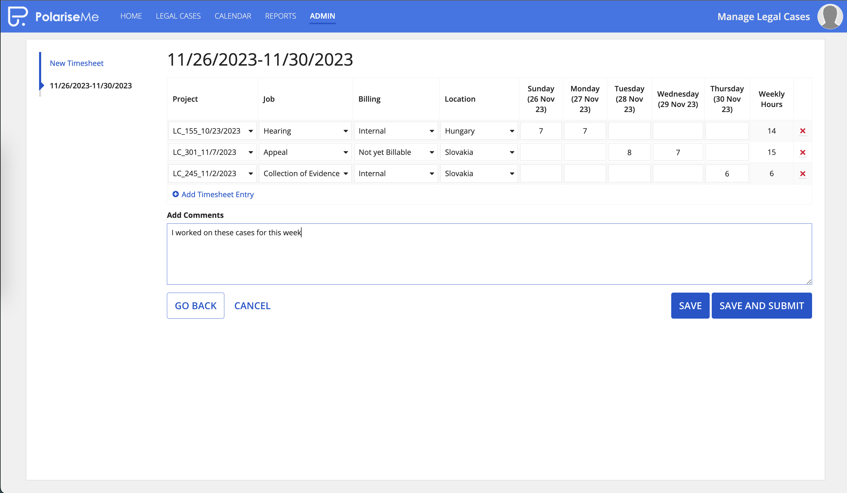Focus the Add Comments text area
Viewport: 847px width, 493px height.
pos(489,254)
